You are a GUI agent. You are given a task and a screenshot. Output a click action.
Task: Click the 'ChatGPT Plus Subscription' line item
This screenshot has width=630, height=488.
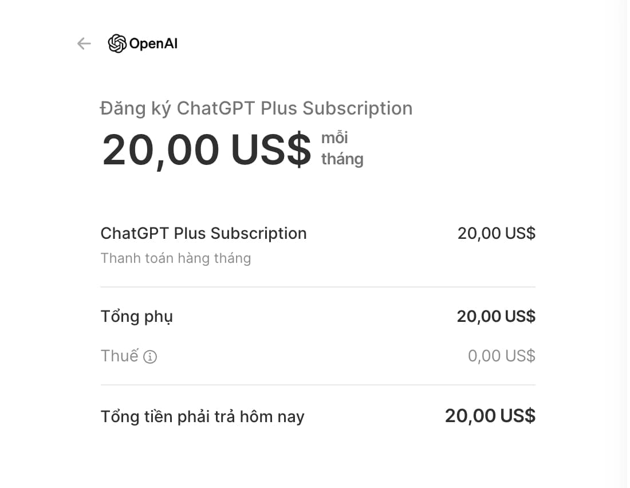coord(203,233)
